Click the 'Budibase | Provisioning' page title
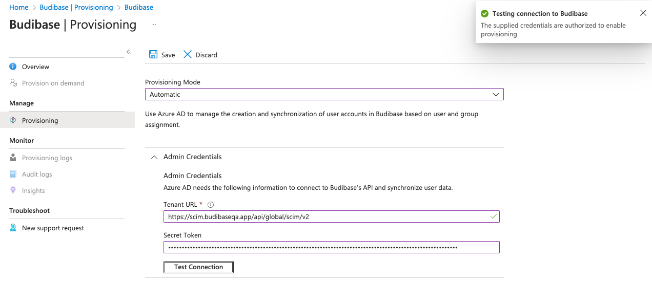This screenshot has height=304, width=652. point(73,25)
